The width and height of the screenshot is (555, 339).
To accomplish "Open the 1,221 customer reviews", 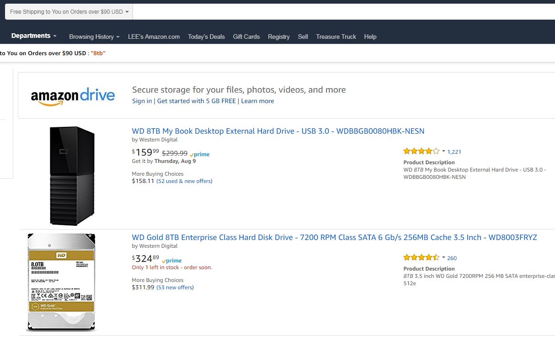I will [454, 152].
